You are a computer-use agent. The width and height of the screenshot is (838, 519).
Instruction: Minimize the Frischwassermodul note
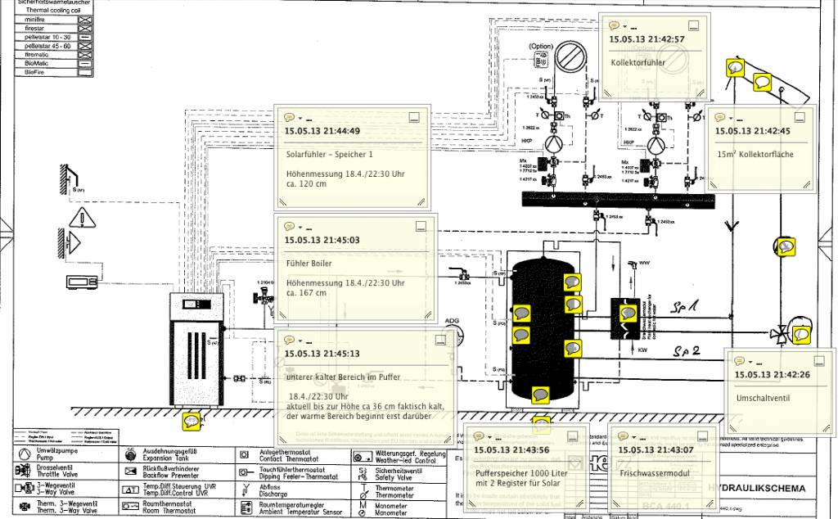tap(702, 436)
